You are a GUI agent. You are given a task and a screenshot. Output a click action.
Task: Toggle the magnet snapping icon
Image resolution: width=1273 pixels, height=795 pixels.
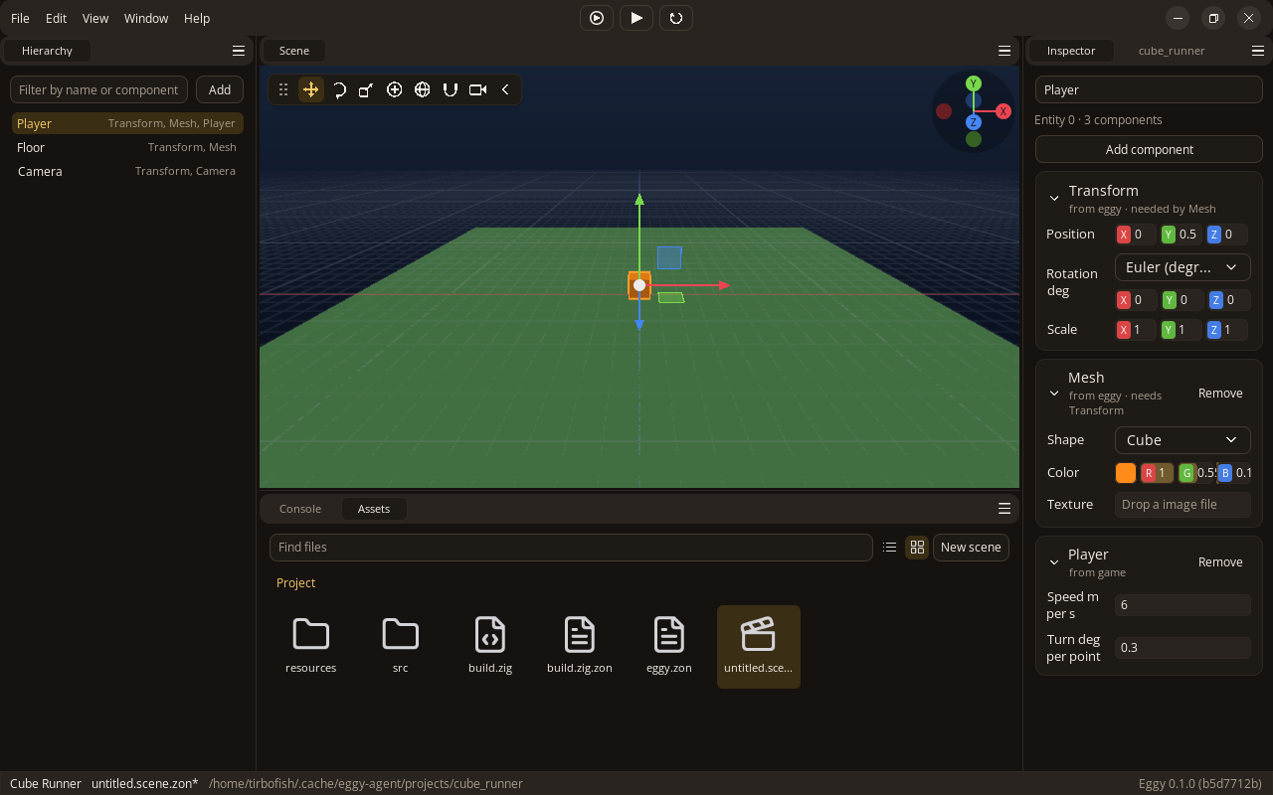click(x=451, y=89)
